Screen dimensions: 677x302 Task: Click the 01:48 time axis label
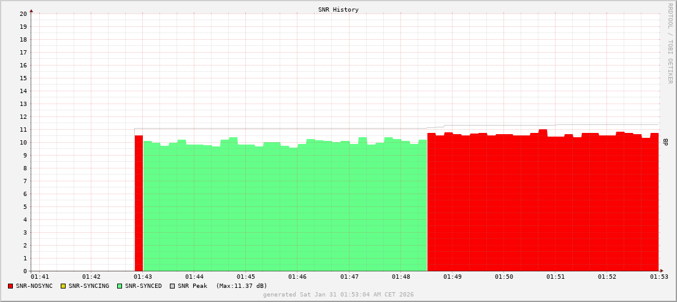coord(400,277)
